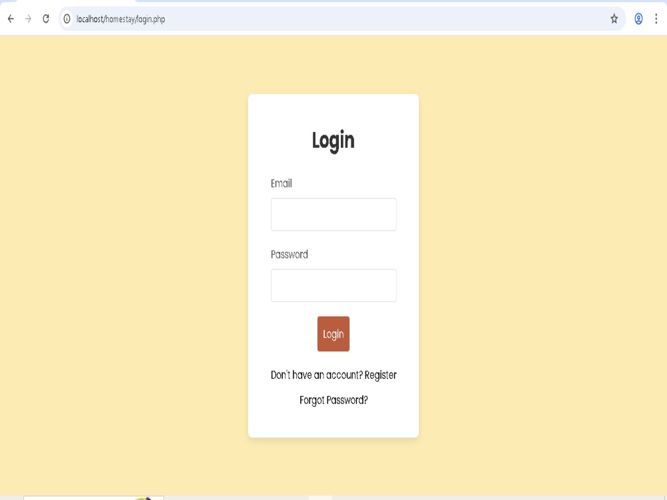667x500 pixels.
Task: Click the Password label
Action: pyautogui.click(x=289, y=254)
